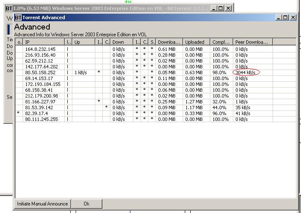This screenshot has height=213, width=301.
Task: Click the BT icon in Torrent Advanced title bar
Action: [x=18, y=18]
